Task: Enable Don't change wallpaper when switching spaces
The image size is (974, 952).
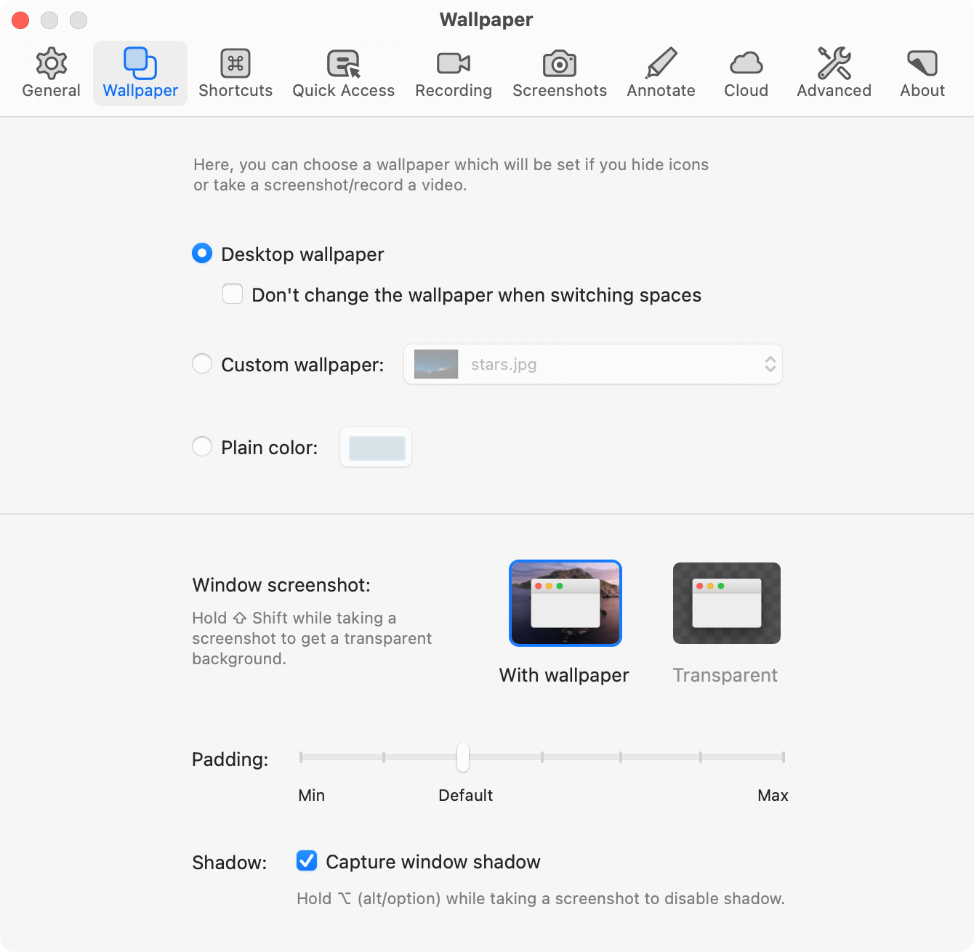Action: tap(233, 294)
